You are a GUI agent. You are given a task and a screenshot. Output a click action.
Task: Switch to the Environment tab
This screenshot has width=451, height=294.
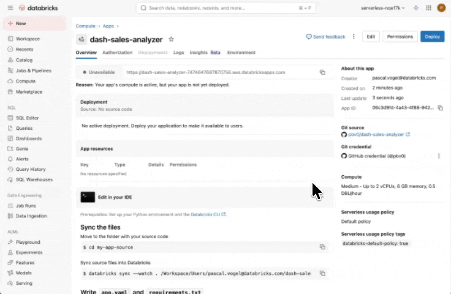241,53
